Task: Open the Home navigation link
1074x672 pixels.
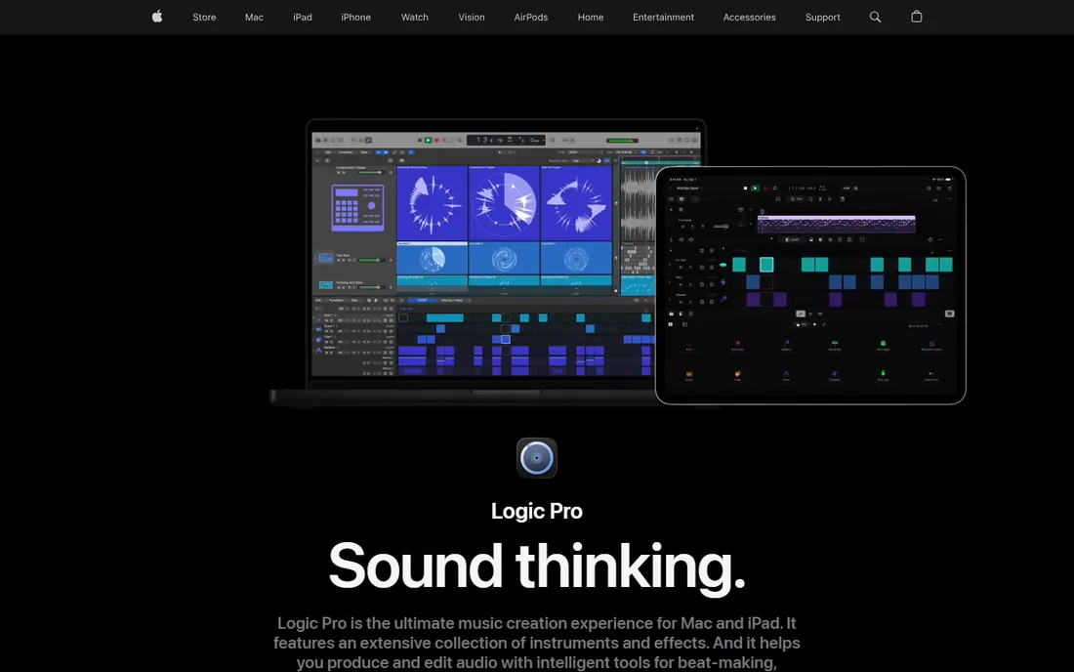Action: (x=591, y=18)
